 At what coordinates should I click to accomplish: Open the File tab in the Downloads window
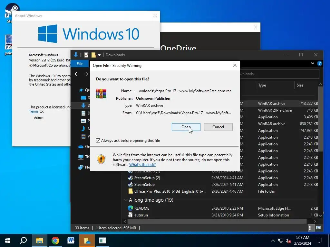pos(80,64)
